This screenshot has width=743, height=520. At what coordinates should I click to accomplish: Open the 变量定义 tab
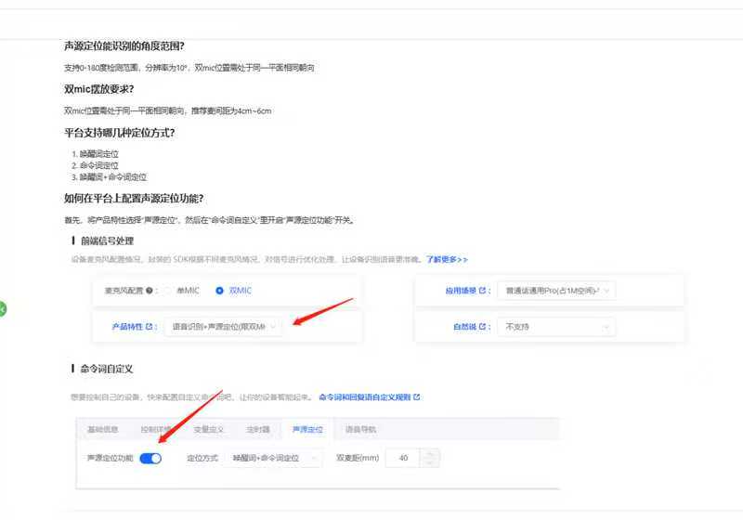coord(208,429)
